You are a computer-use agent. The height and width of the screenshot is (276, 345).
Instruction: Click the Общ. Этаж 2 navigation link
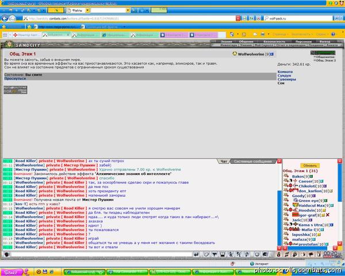(x=326, y=60)
